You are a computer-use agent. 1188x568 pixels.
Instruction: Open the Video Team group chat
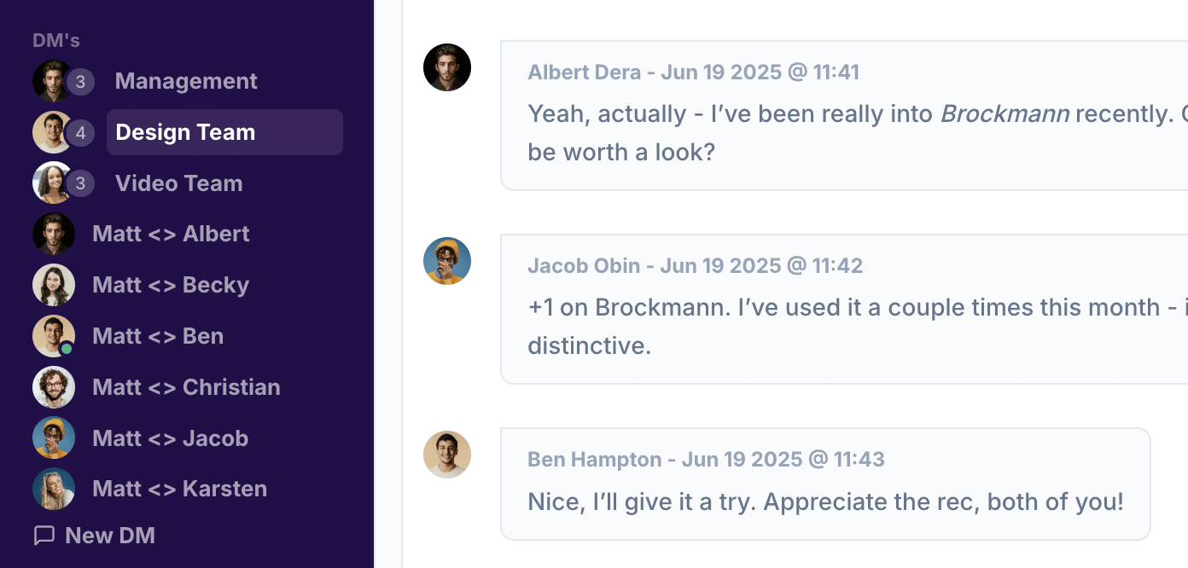pyautogui.click(x=178, y=183)
